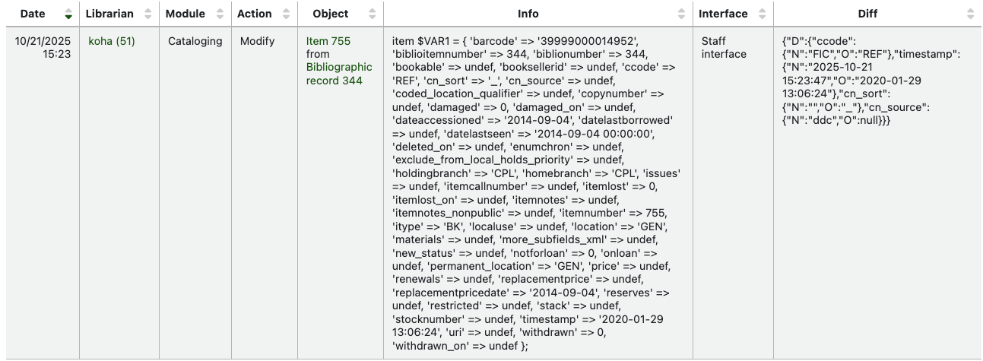
Task: Click the Info header label text
Action: pyautogui.click(x=528, y=14)
